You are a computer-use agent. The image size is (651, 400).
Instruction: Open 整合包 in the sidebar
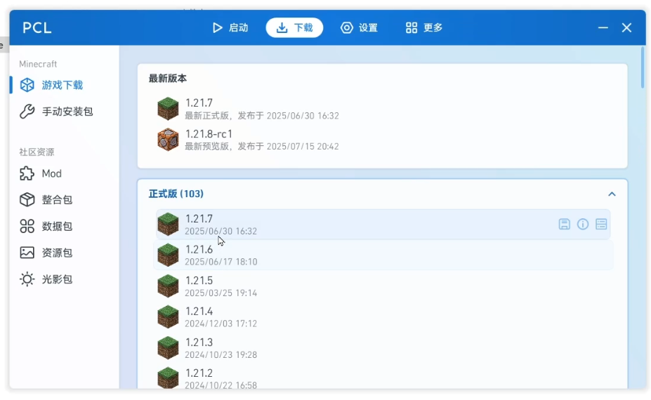click(57, 200)
